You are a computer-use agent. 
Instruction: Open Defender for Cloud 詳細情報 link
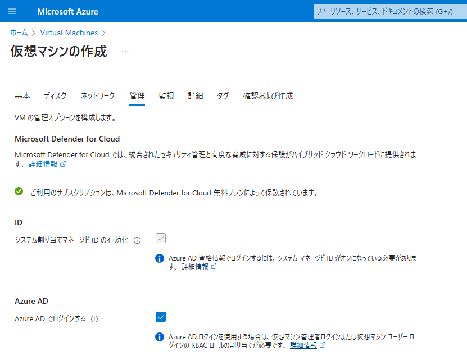pyautogui.click(x=43, y=164)
